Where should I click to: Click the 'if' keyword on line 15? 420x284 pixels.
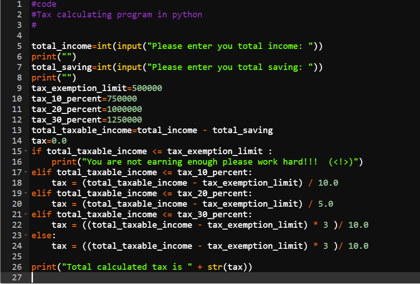click(37, 151)
